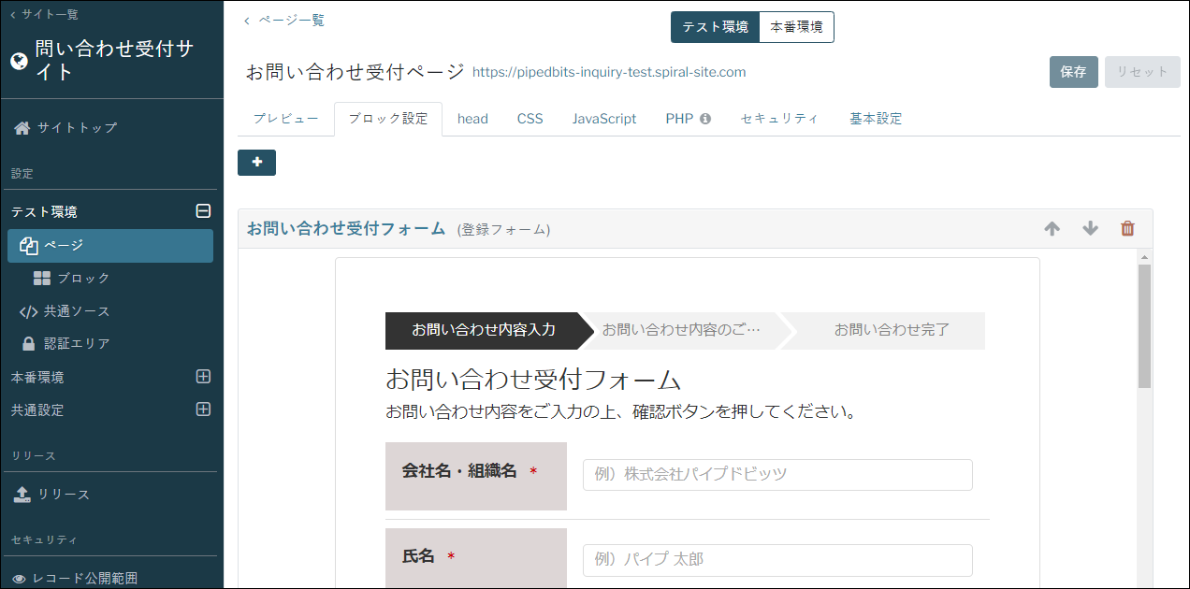Expand the 本番環境 section
1190x589 pixels.
tap(203, 377)
